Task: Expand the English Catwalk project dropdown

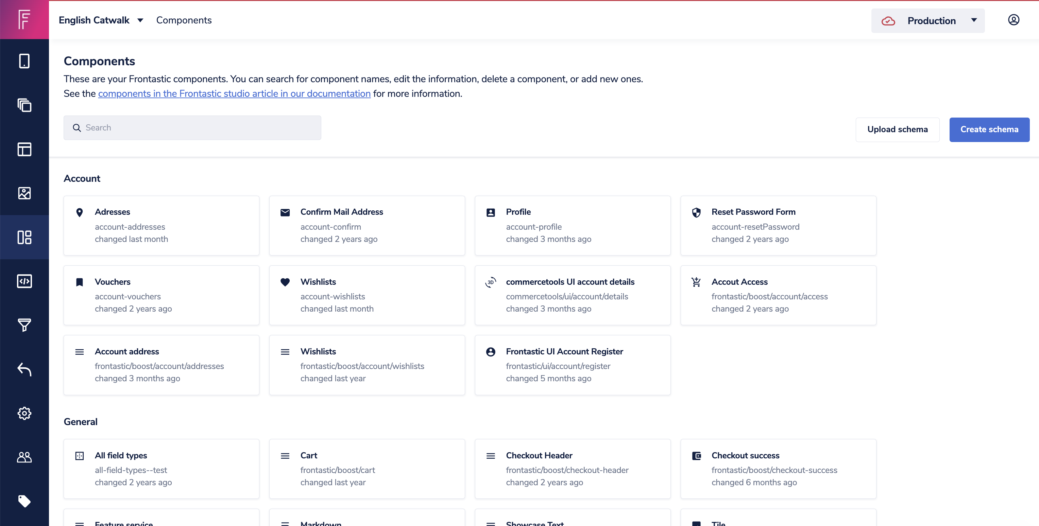Action: click(101, 20)
